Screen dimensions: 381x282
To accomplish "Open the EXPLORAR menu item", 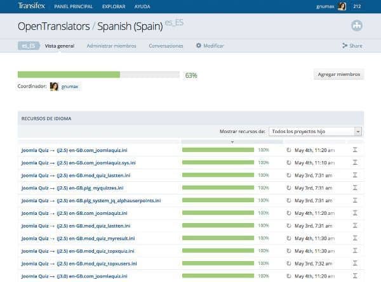I will [114, 6].
